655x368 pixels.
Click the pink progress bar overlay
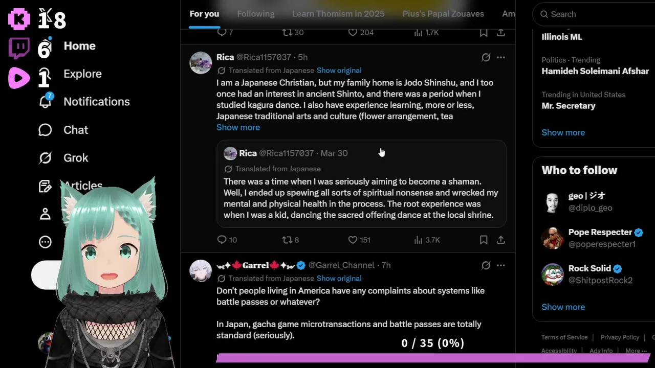(x=433, y=358)
